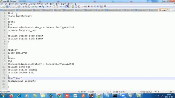This screenshot has width=175, height=98.
Task: Click 'Windows (CR LF)' in status bar
Action: (x=146, y=92)
